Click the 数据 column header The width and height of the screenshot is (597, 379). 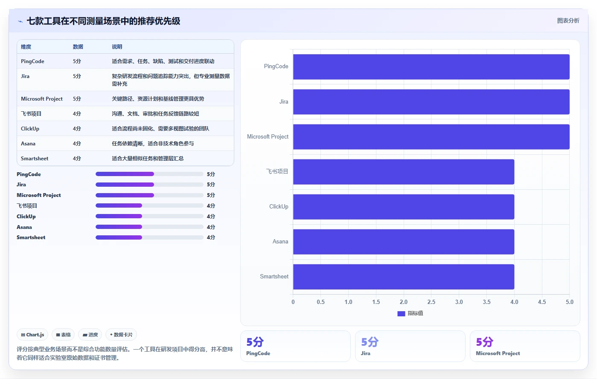coord(78,47)
